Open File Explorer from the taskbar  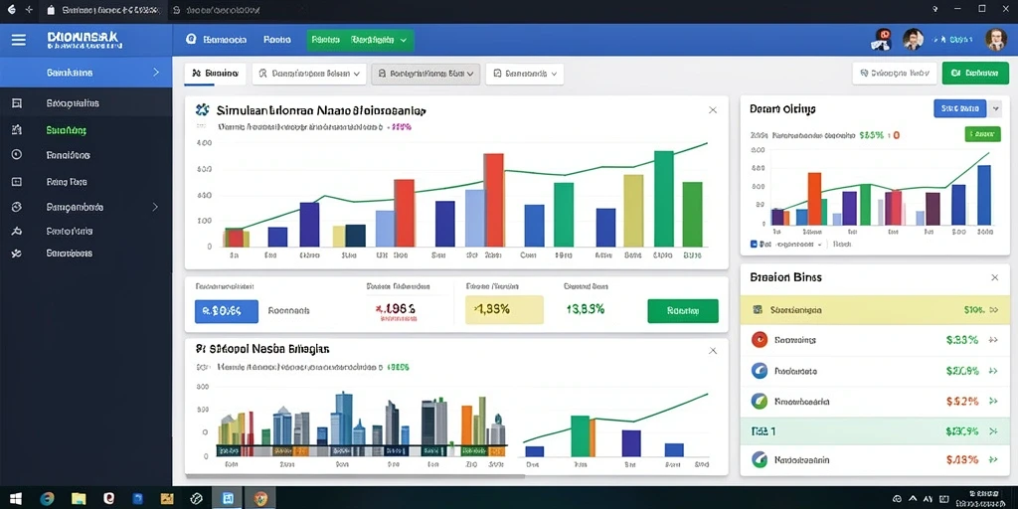tap(79, 499)
